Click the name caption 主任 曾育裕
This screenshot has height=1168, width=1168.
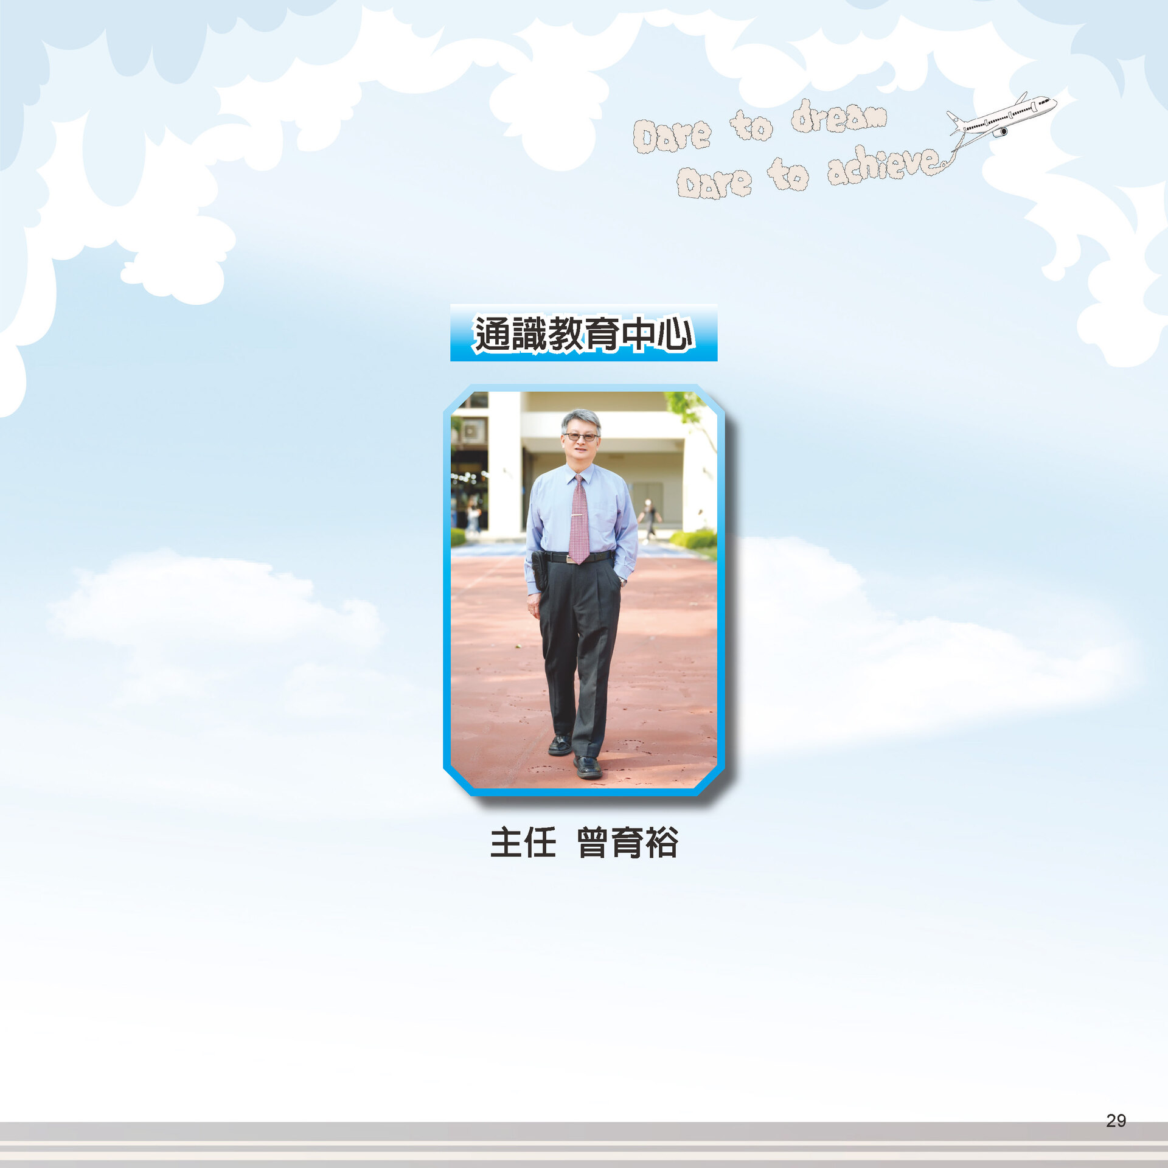tap(584, 843)
